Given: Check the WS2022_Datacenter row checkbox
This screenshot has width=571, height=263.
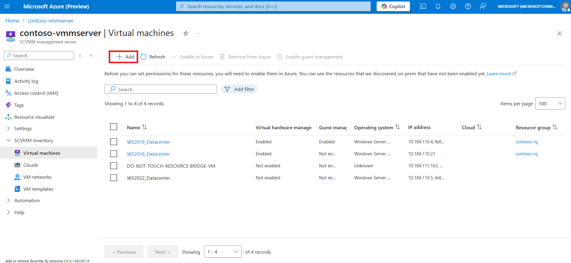Looking at the screenshot, I should coord(113,178).
